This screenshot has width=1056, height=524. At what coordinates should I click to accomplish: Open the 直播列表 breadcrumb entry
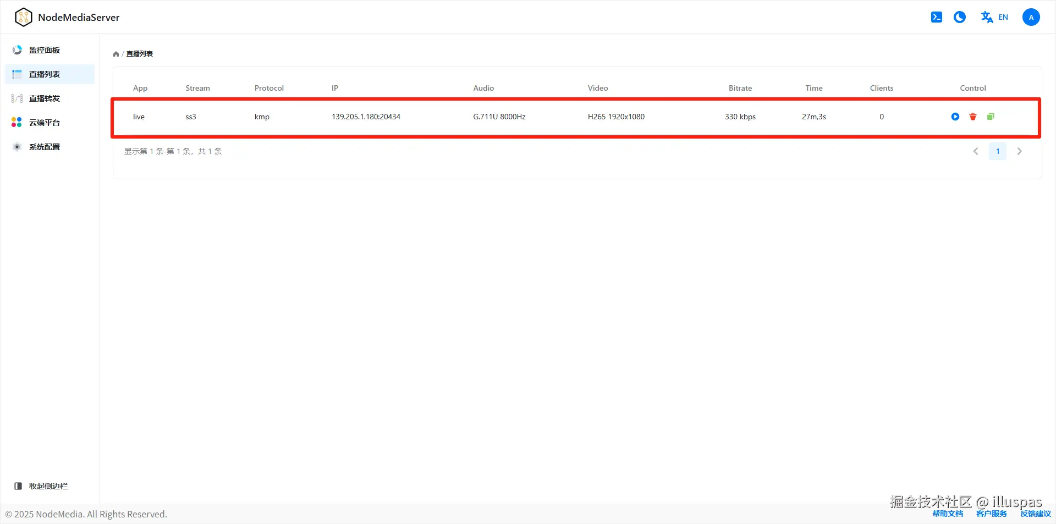tap(139, 53)
